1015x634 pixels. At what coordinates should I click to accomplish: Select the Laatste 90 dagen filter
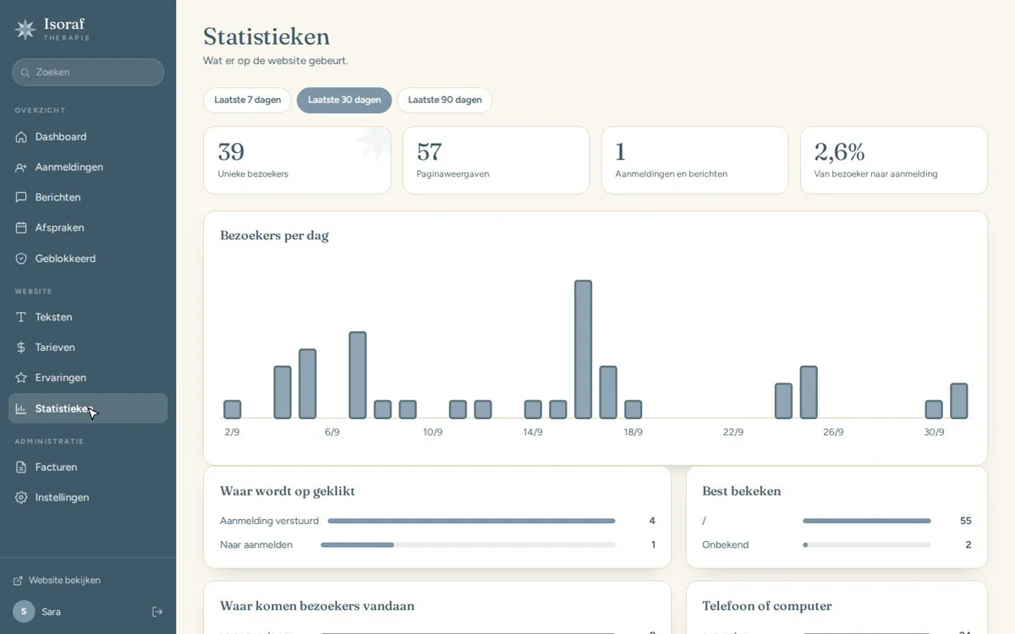(445, 100)
